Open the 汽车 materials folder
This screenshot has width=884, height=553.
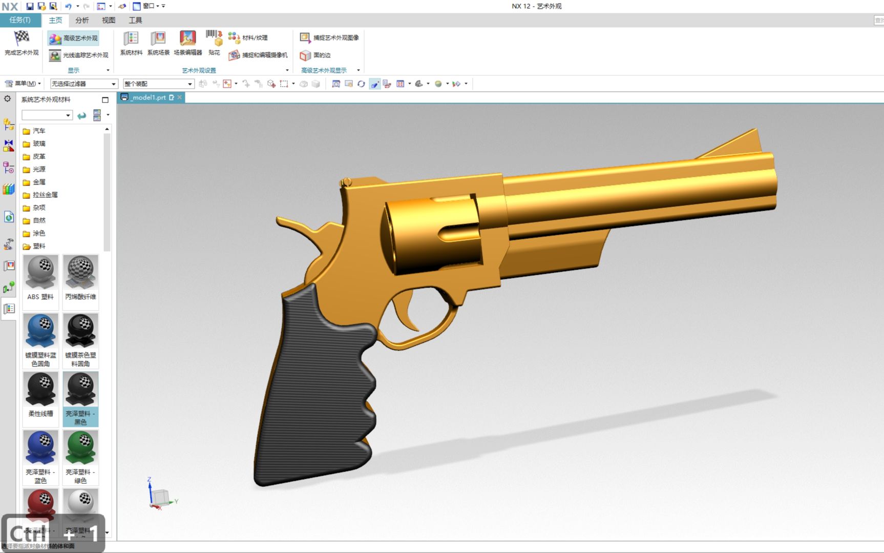[34, 131]
